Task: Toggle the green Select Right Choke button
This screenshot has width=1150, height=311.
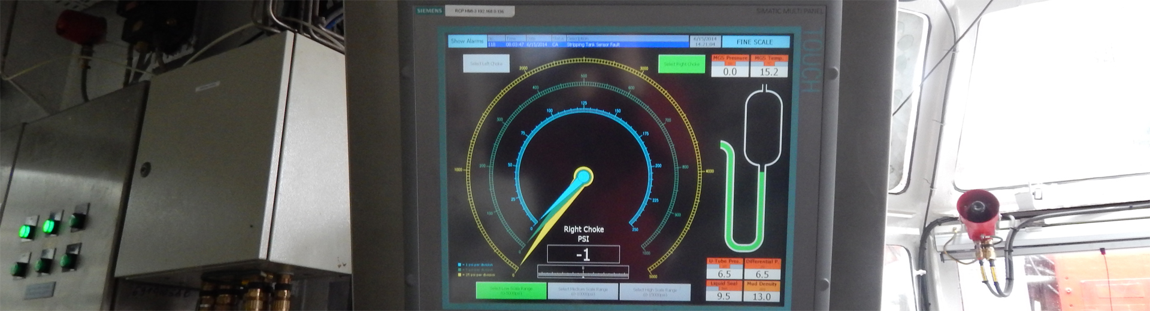Action: [x=681, y=64]
